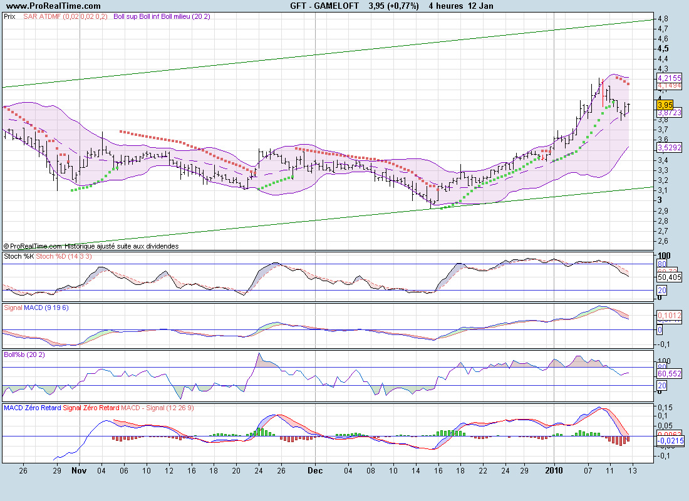
Task: Select the 0,15 label on bottom axis
Action: click(665, 408)
